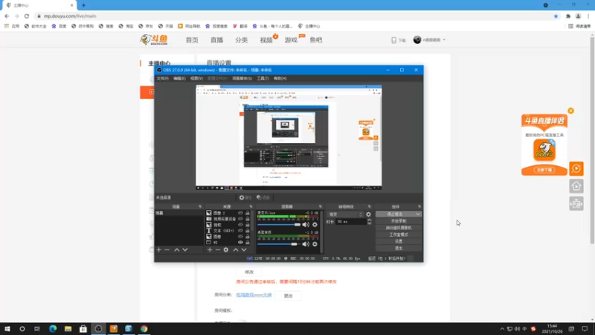Open 文件(F) menu in OBS
The image size is (595, 335).
coord(162,78)
